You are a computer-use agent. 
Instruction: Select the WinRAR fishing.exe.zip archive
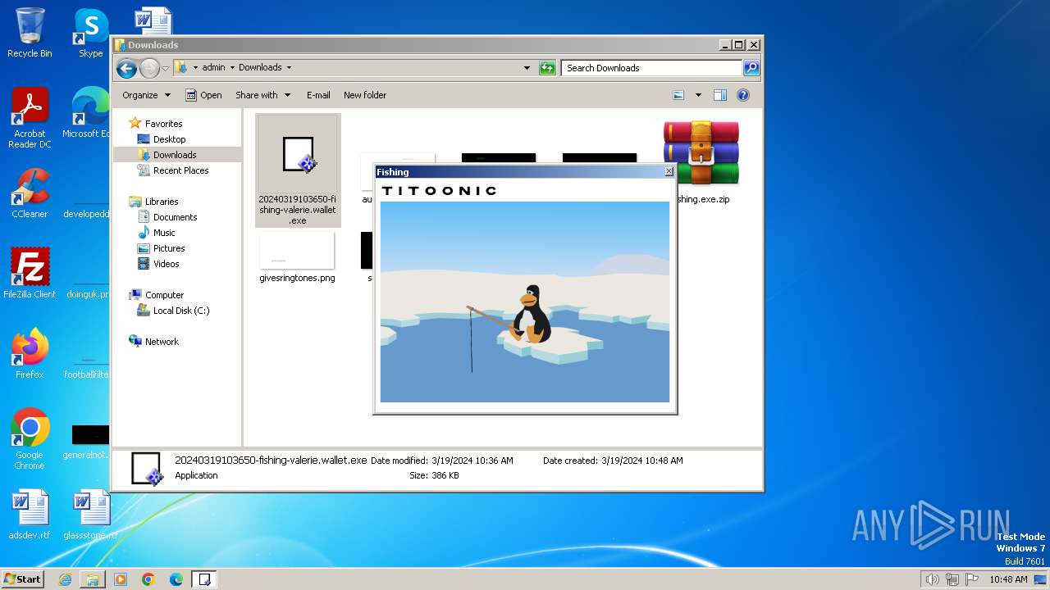click(702, 161)
